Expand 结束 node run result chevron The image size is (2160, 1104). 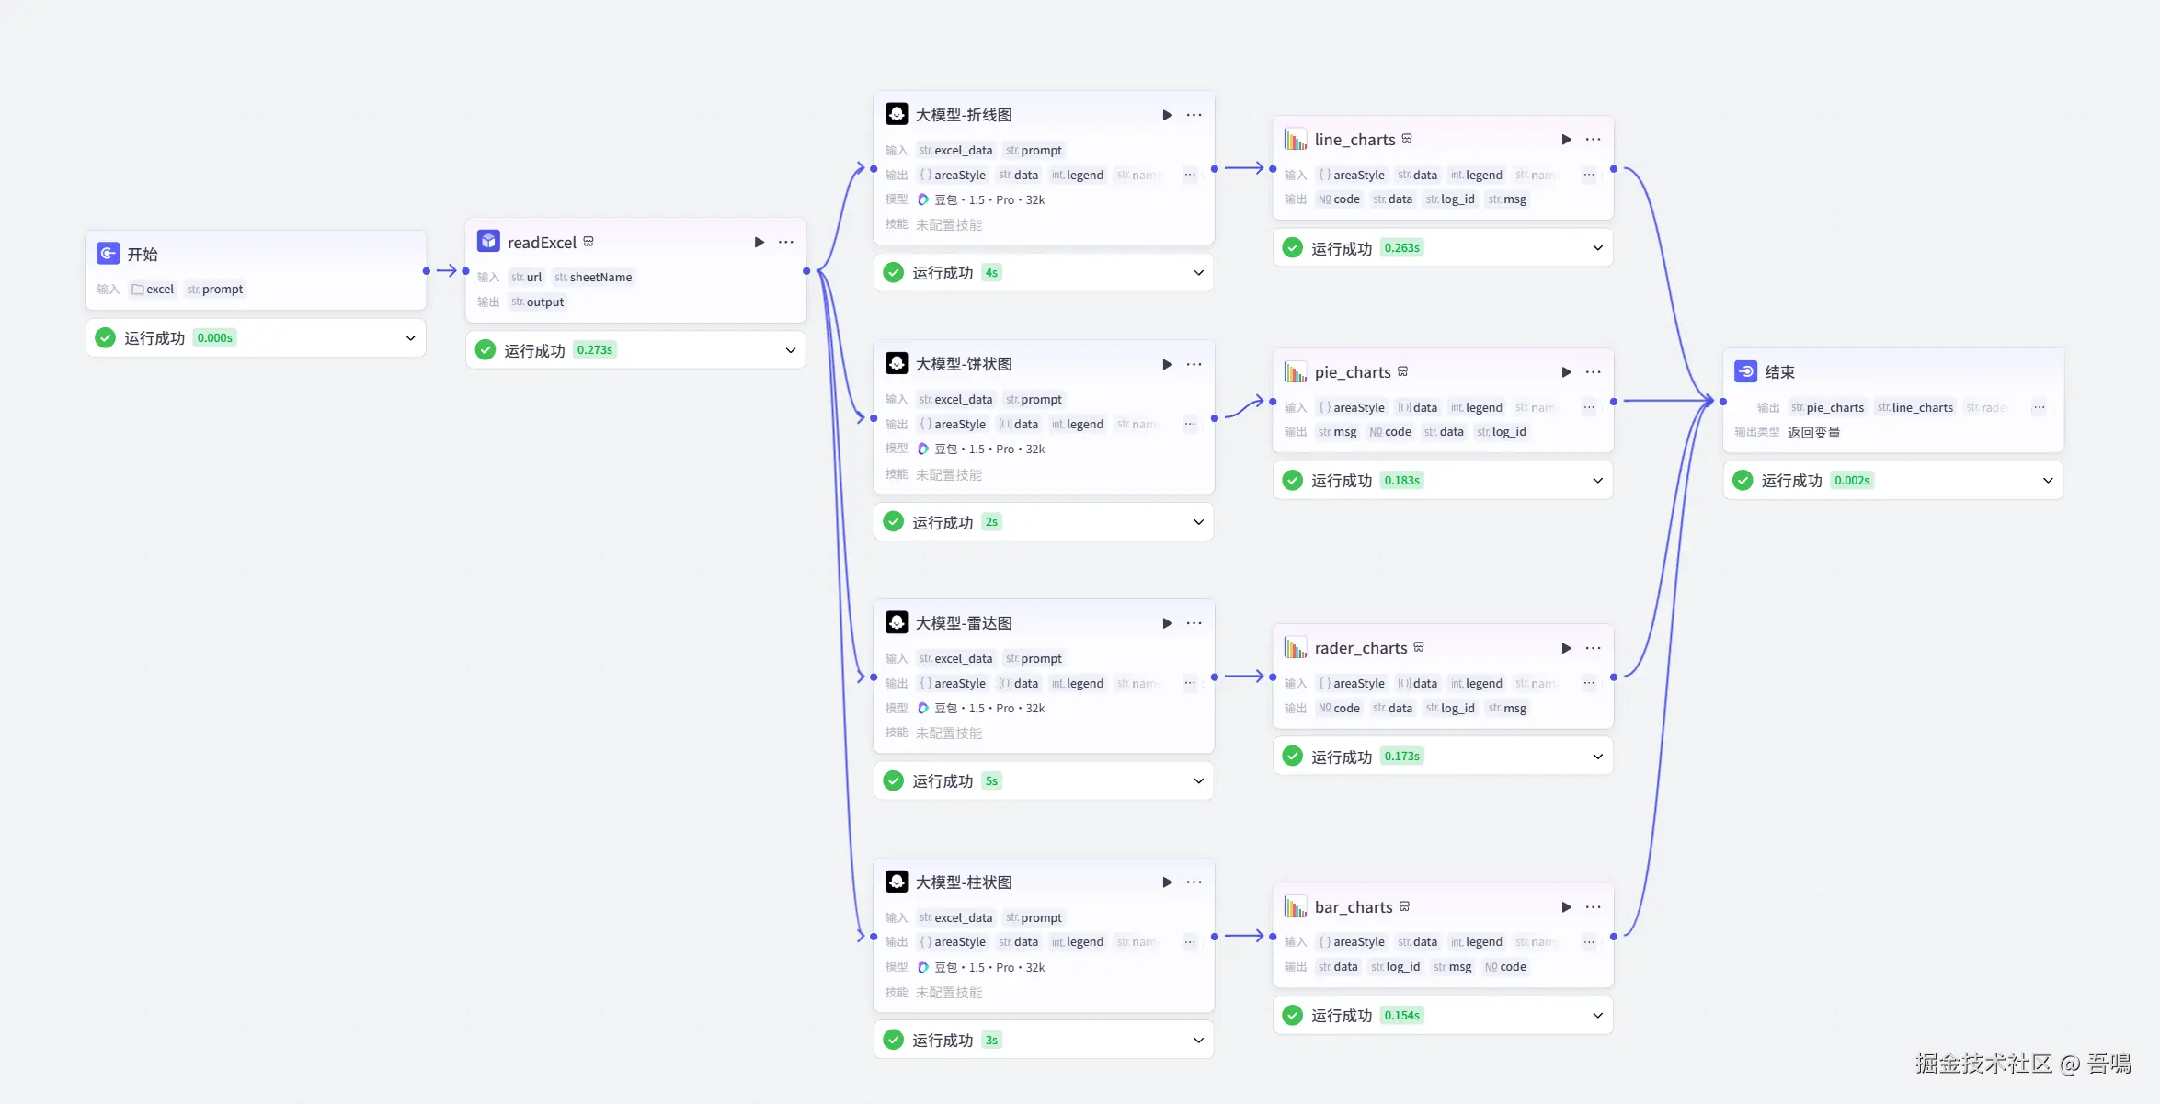2047,481
